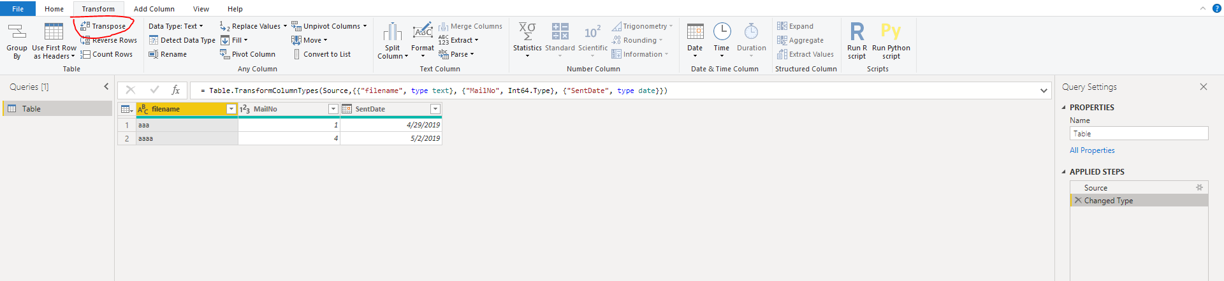The width and height of the screenshot is (1224, 281).
Task: Switch to the View tab
Action: click(201, 9)
